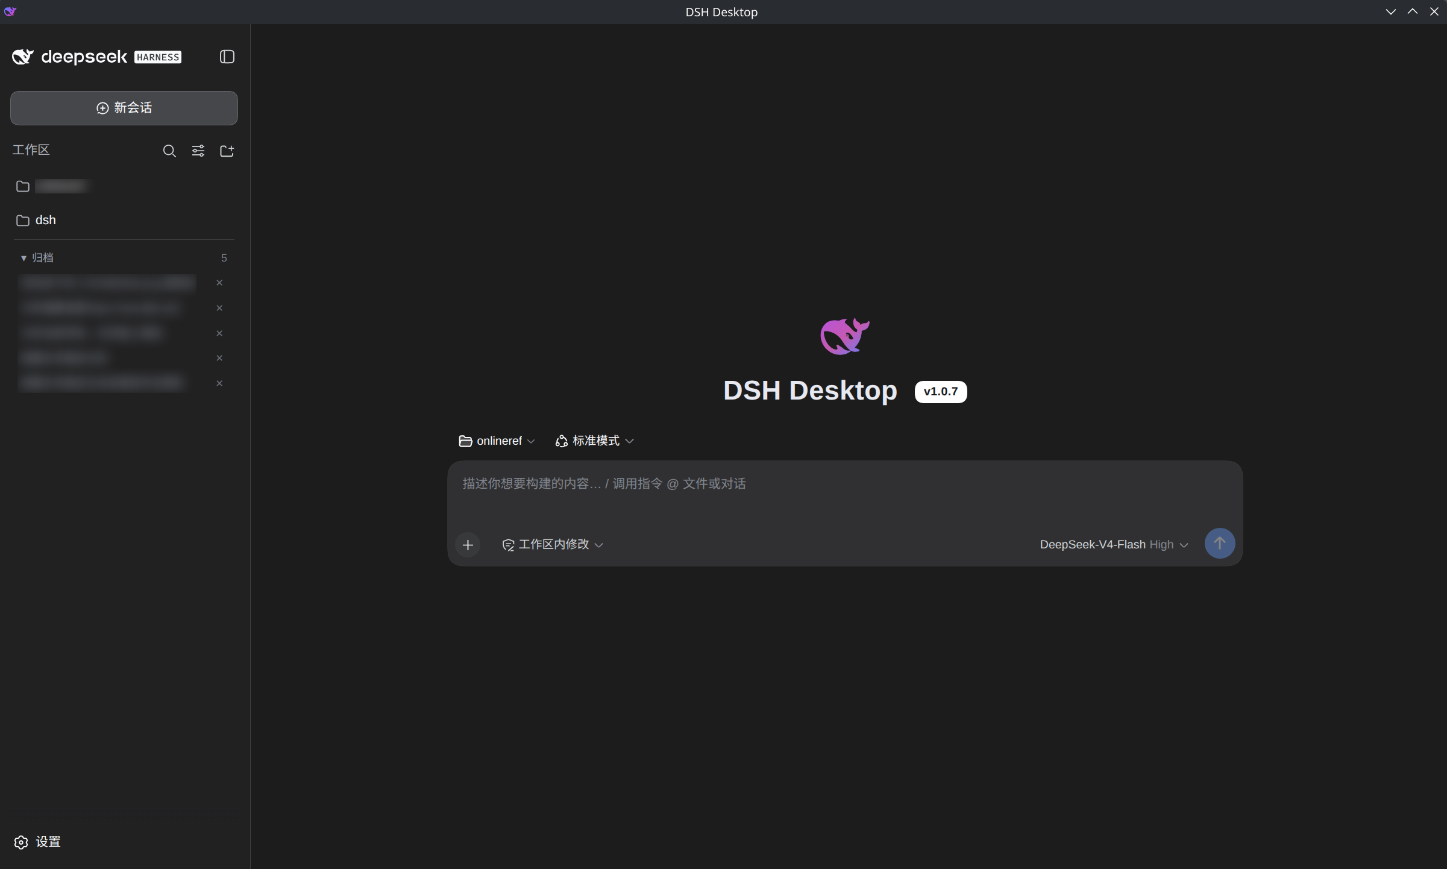Add a new workspace folder icon
This screenshot has width=1447, height=869.
pyautogui.click(x=227, y=151)
